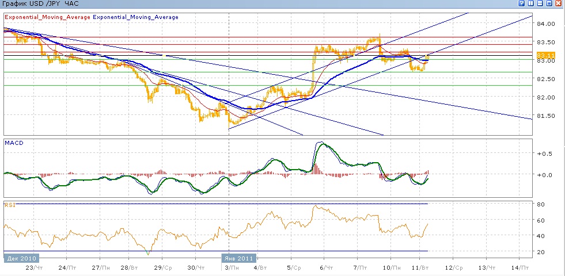Select the blue Exponential_Moving_Average legend label
The width and height of the screenshot is (565, 276).
pyautogui.click(x=135, y=17)
